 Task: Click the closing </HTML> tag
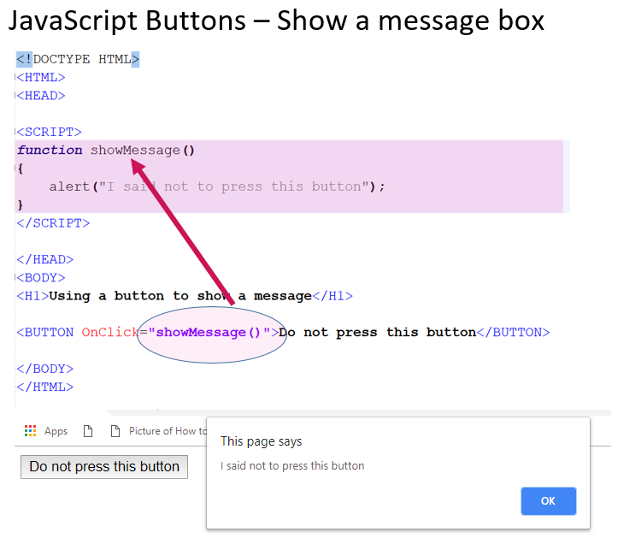coord(44,387)
